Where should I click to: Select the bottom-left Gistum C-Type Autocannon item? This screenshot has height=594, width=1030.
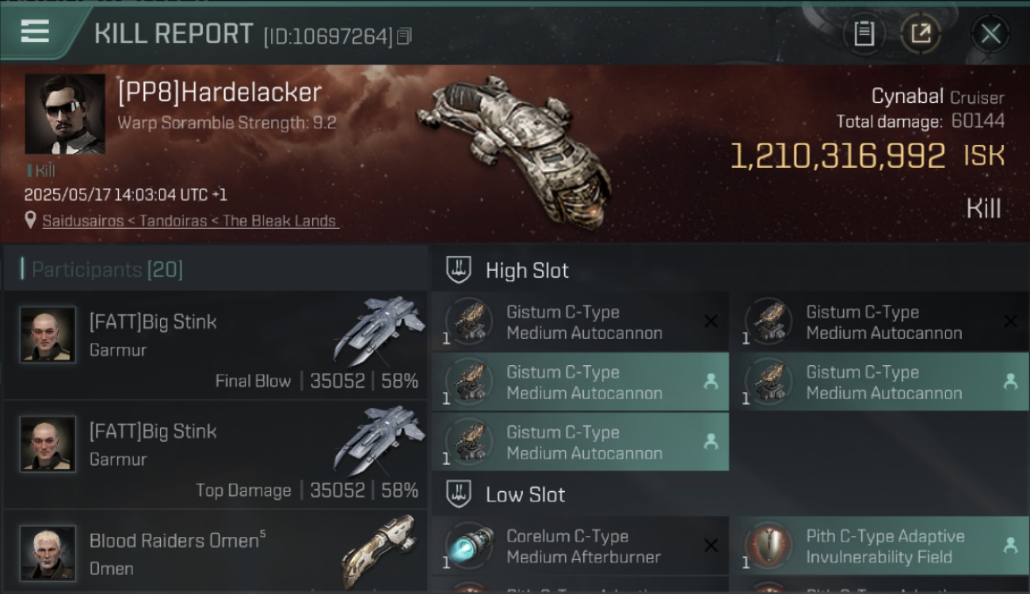[x=580, y=442]
